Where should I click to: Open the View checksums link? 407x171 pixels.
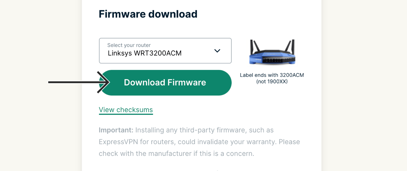(126, 110)
